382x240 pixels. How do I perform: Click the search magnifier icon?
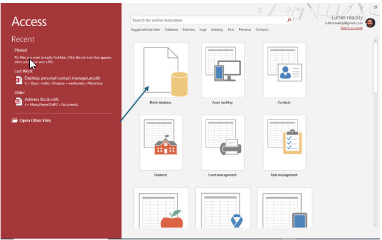pyautogui.click(x=289, y=20)
